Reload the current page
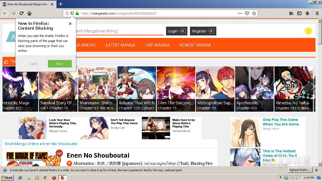The width and height of the screenshot is (322, 181). (21, 13)
